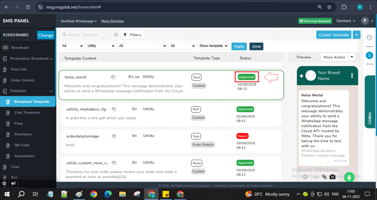The width and height of the screenshot is (377, 200).
Task: Click the browser bookmark star icon
Action: (x=329, y=7)
